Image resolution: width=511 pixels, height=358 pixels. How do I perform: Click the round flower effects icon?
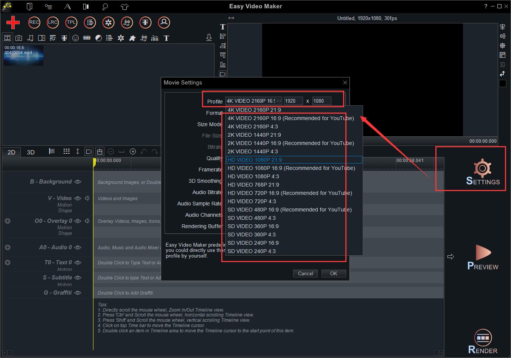[109, 22]
